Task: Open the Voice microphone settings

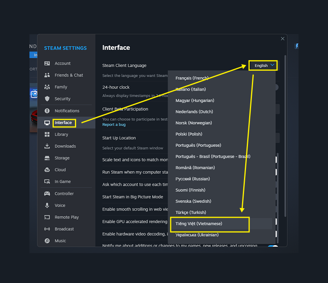Action: click(x=66, y=206)
